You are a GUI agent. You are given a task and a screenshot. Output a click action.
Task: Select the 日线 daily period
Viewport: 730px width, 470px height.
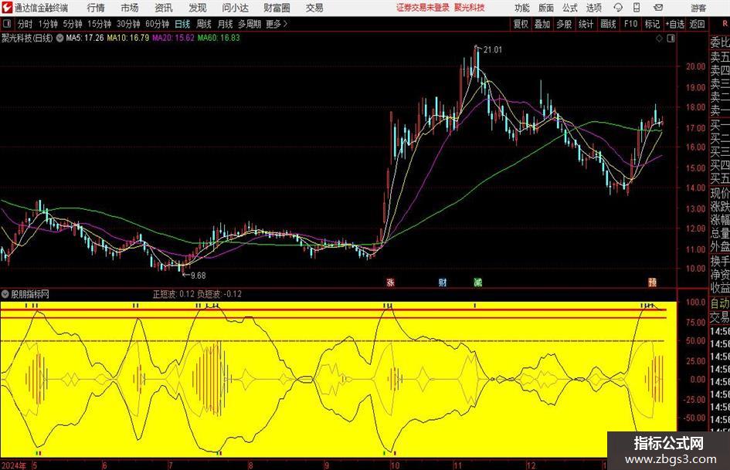point(182,24)
